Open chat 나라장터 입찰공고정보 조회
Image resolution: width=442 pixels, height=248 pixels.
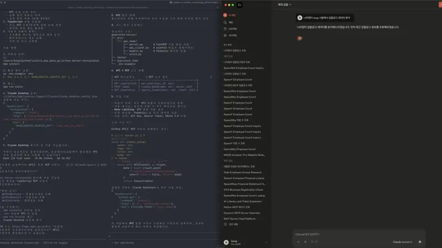[x=236, y=62]
